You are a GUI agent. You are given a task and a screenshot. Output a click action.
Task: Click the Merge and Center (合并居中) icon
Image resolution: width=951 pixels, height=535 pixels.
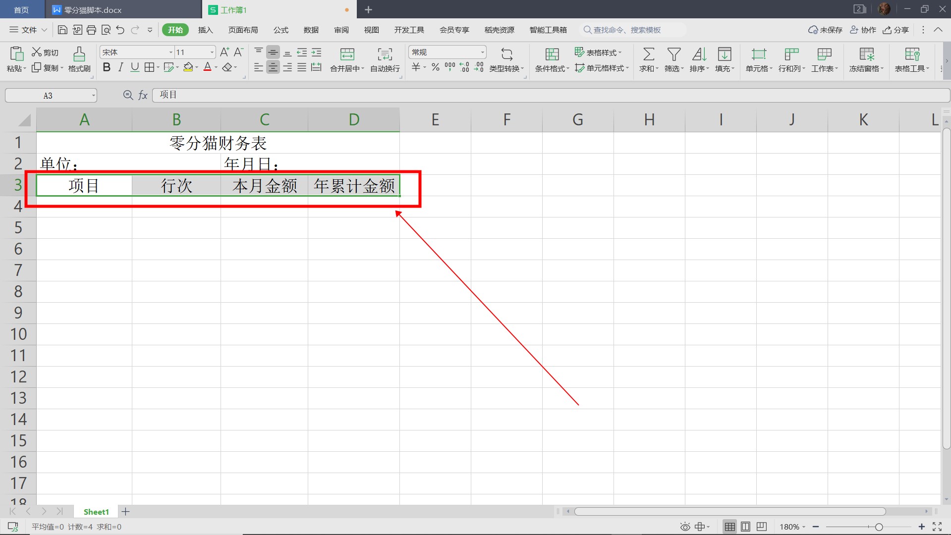click(347, 54)
